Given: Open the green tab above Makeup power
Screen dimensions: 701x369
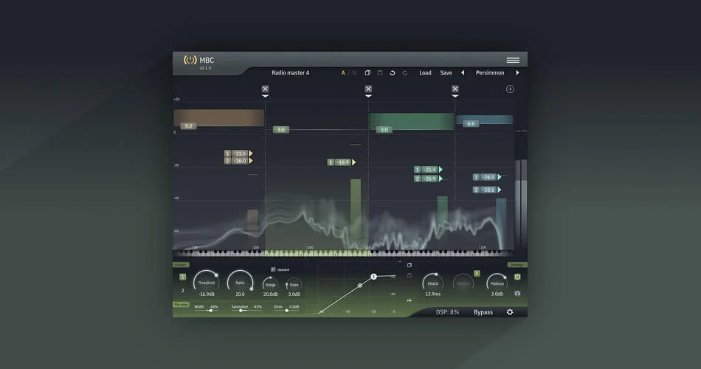Looking at the screenshot, I should click(x=517, y=265).
